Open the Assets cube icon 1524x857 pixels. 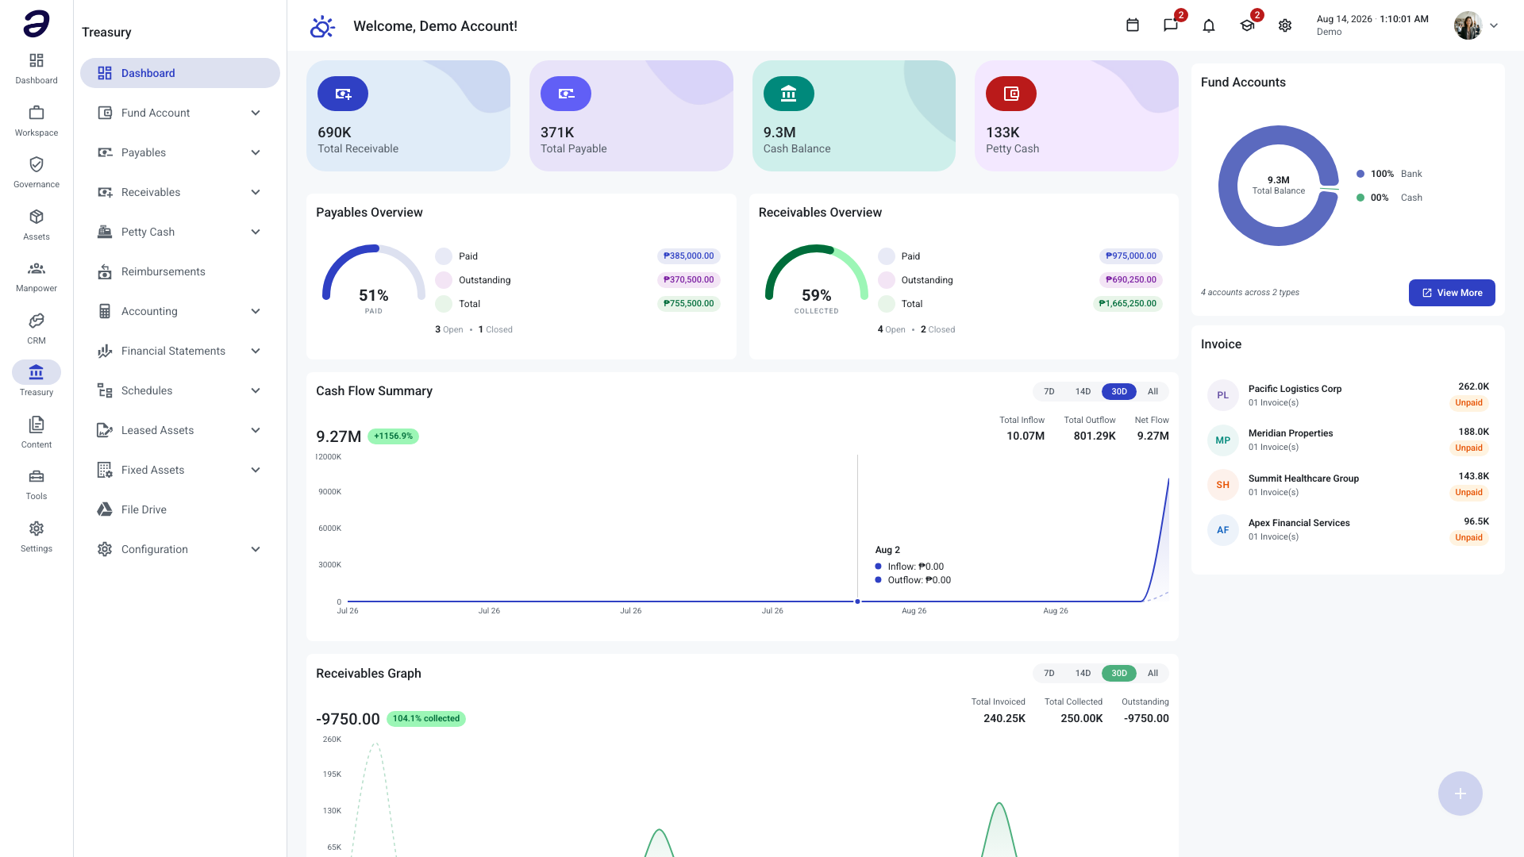point(37,217)
